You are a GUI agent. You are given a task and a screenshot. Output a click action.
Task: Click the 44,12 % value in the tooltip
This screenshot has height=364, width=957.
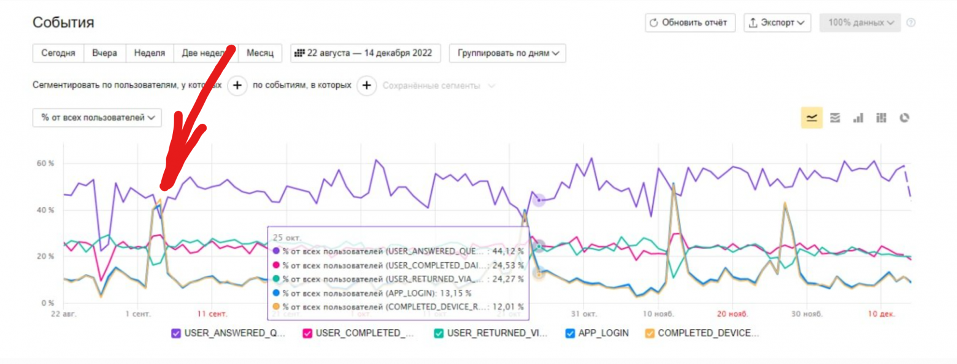coord(507,251)
